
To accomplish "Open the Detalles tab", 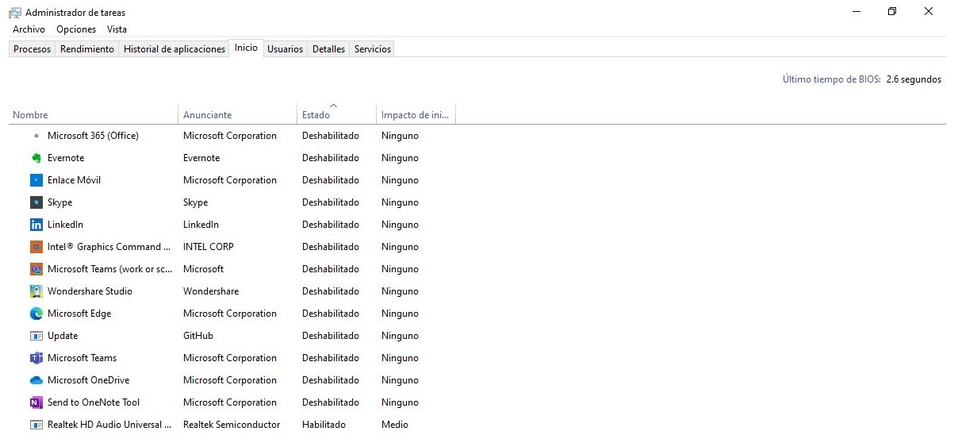I will point(328,49).
